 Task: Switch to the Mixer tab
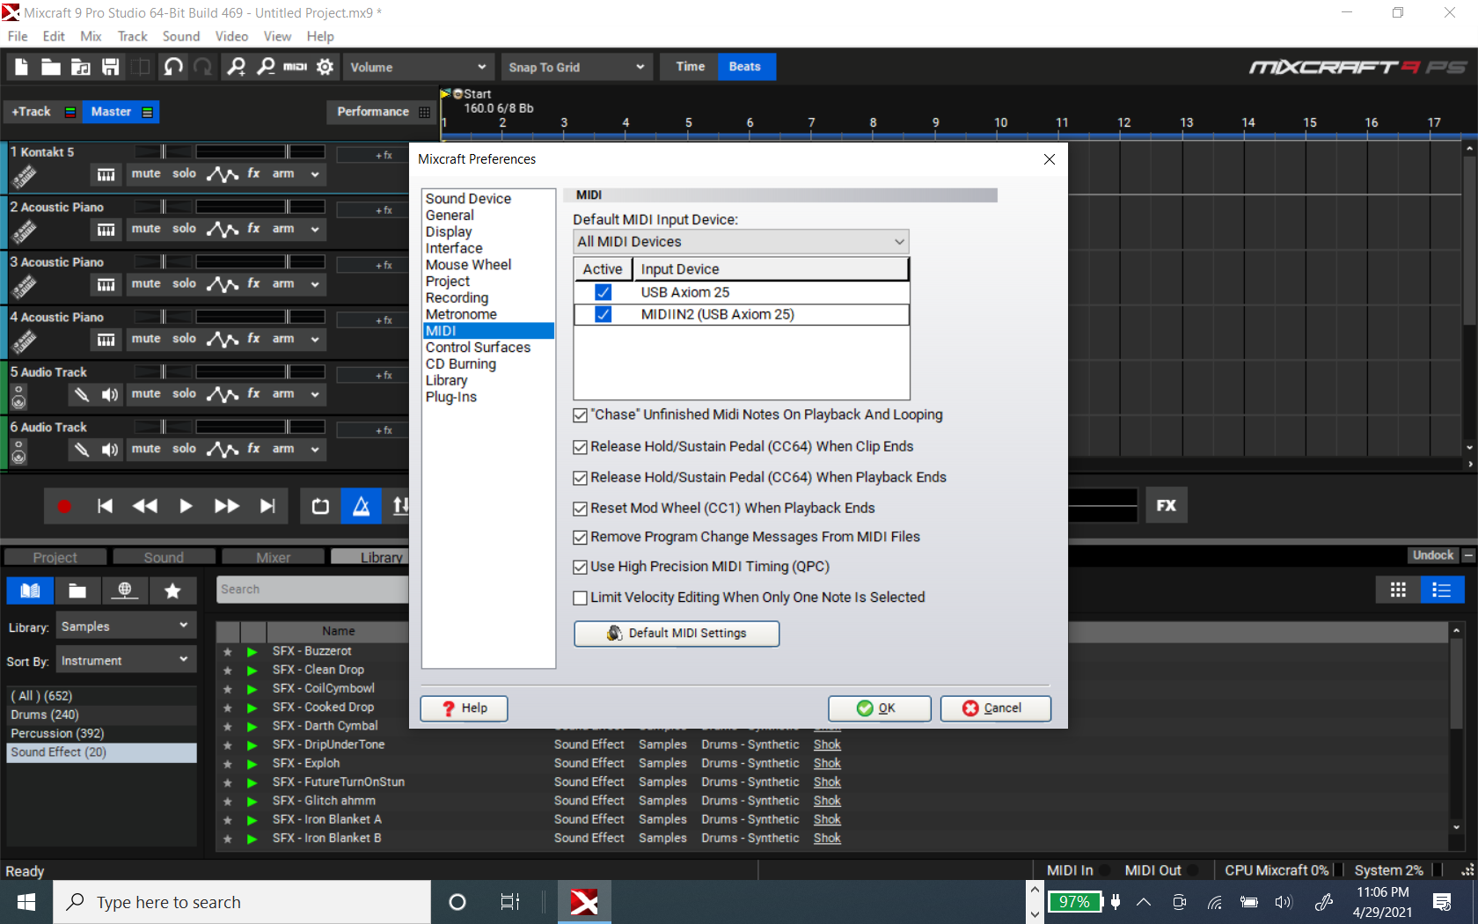coord(274,557)
